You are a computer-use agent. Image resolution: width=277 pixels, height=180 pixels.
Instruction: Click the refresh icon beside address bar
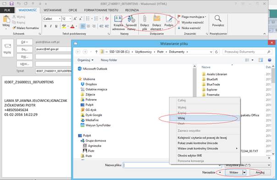point(216,52)
